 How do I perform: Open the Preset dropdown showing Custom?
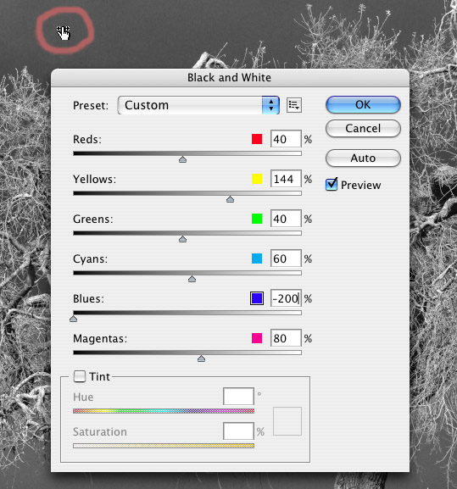198,105
